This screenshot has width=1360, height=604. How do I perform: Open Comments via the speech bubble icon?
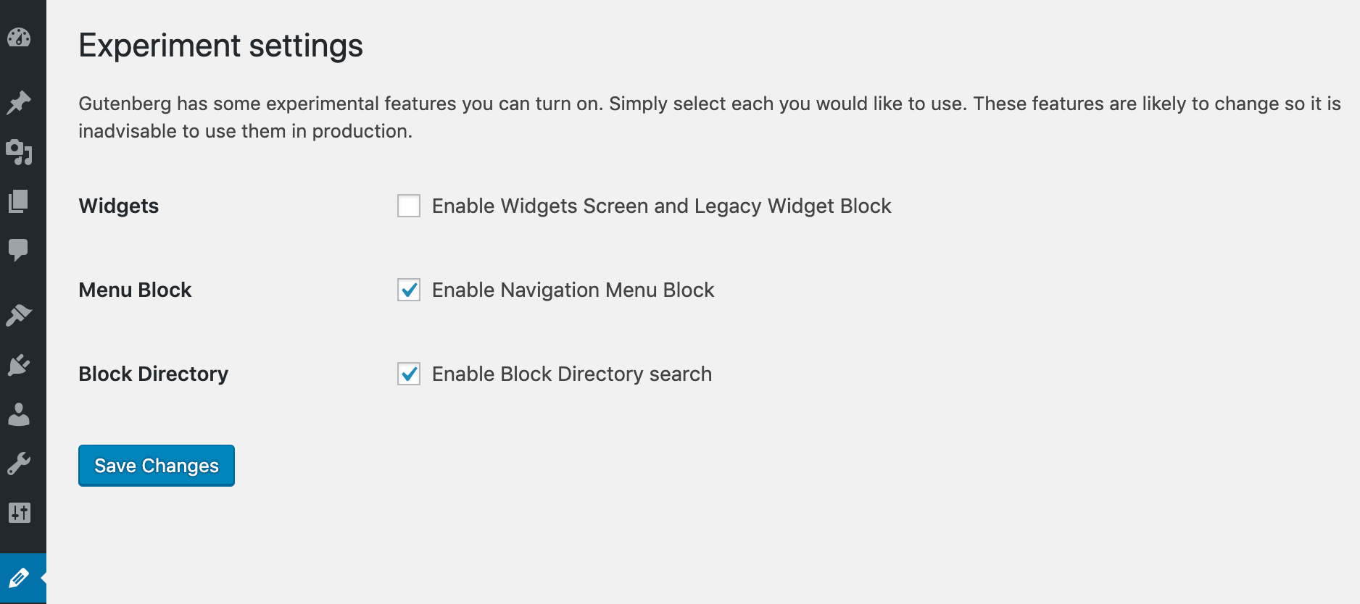coord(19,250)
